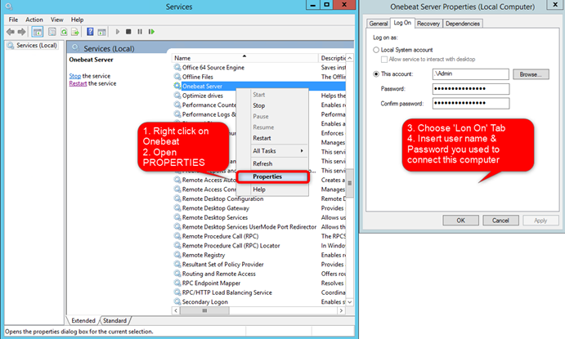Click into the Password input field
565x339 pixels.
coord(471,88)
